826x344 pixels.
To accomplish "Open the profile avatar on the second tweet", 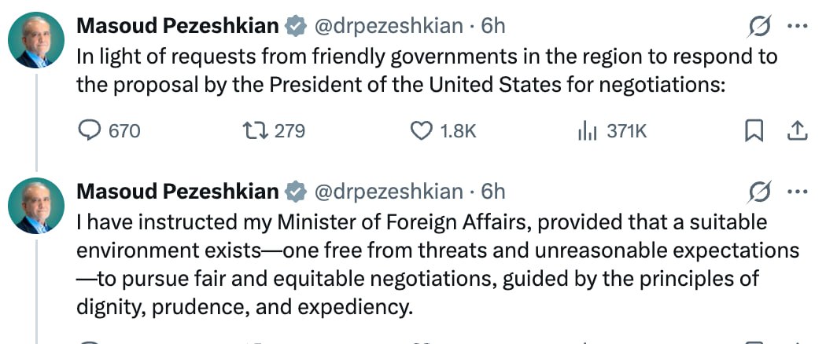I will point(37,204).
